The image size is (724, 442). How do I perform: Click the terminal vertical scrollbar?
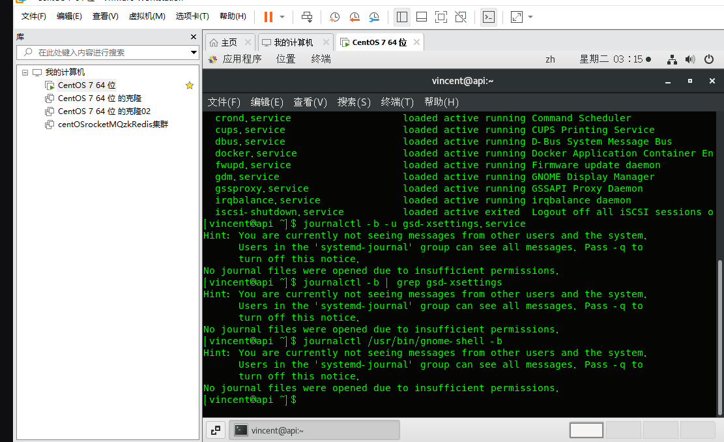[719, 338]
